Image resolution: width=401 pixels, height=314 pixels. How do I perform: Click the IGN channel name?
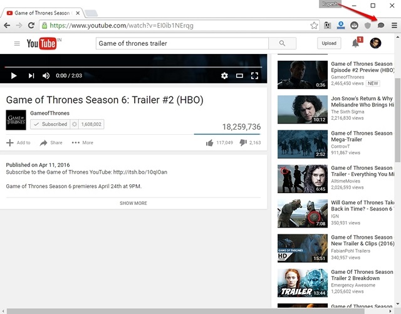(335, 216)
